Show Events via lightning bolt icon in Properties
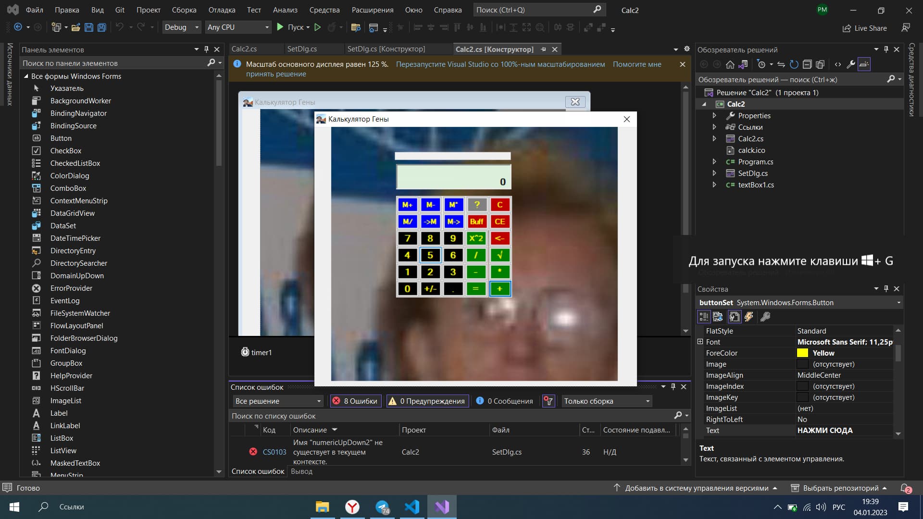 coord(748,317)
